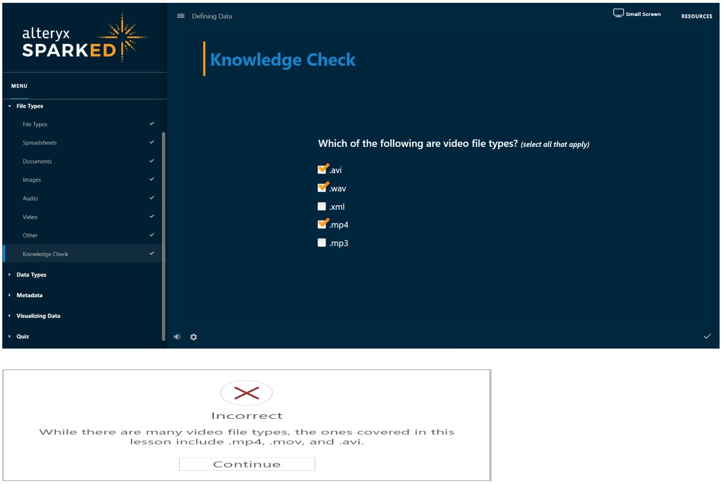
Task: Click the completion checkmark beside Audio
Action: coord(153,198)
